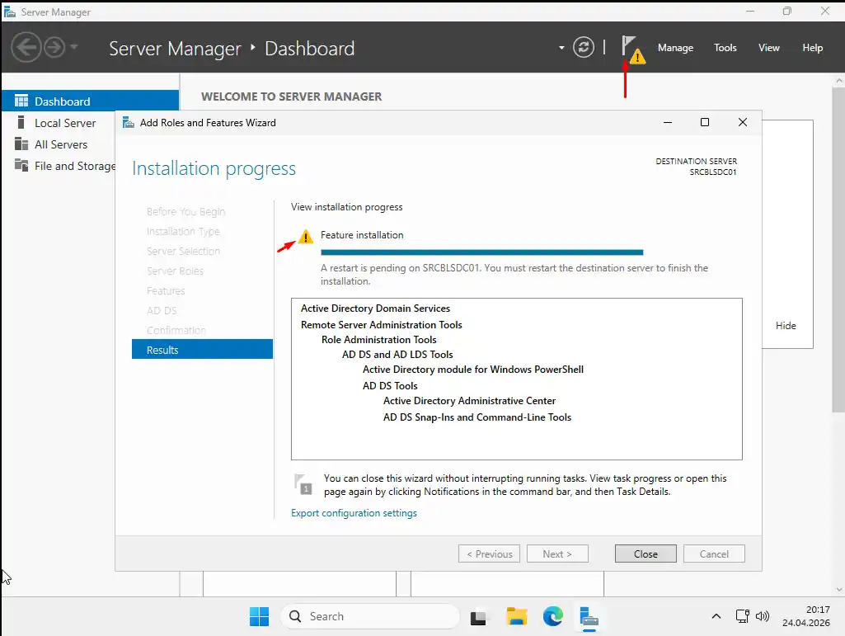Click the Server Manager back arrow
The image size is (845, 636).
(26, 48)
